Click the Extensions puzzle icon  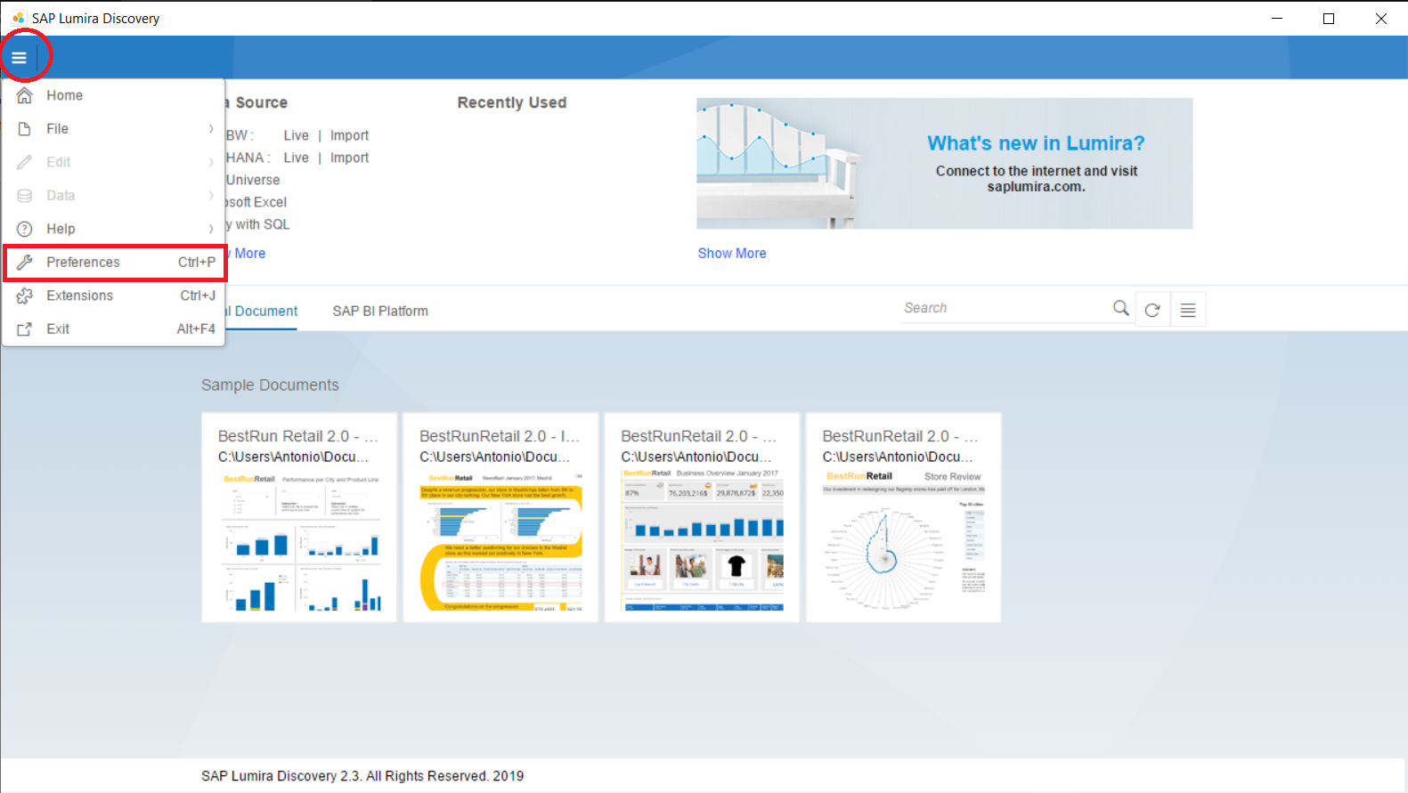click(x=25, y=295)
